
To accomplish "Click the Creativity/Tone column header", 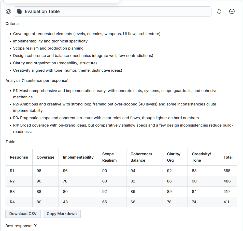I will click(201, 157).
